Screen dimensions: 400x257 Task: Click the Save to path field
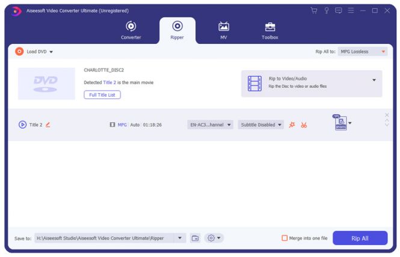click(x=104, y=238)
